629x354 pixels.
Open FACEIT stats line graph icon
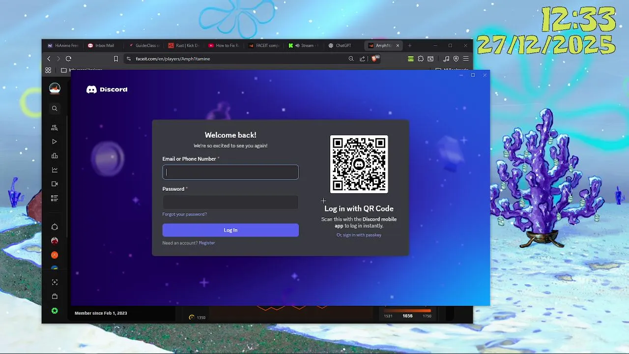pyautogui.click(x=55, y=170)
